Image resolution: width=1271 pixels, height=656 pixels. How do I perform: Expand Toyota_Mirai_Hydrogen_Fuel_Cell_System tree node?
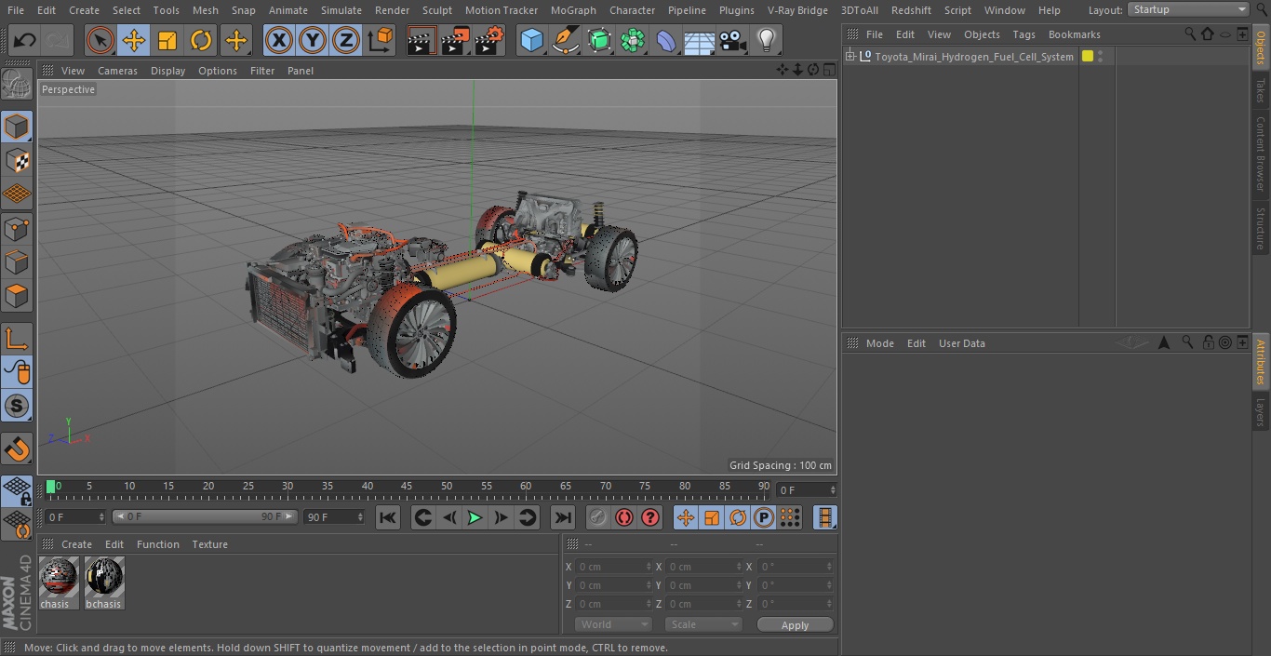coord(850,56)
